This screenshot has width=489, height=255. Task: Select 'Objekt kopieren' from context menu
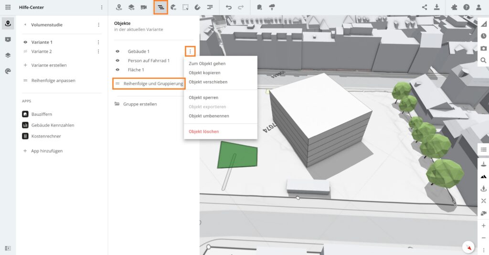pyautogui.click(x=204, y=73)
